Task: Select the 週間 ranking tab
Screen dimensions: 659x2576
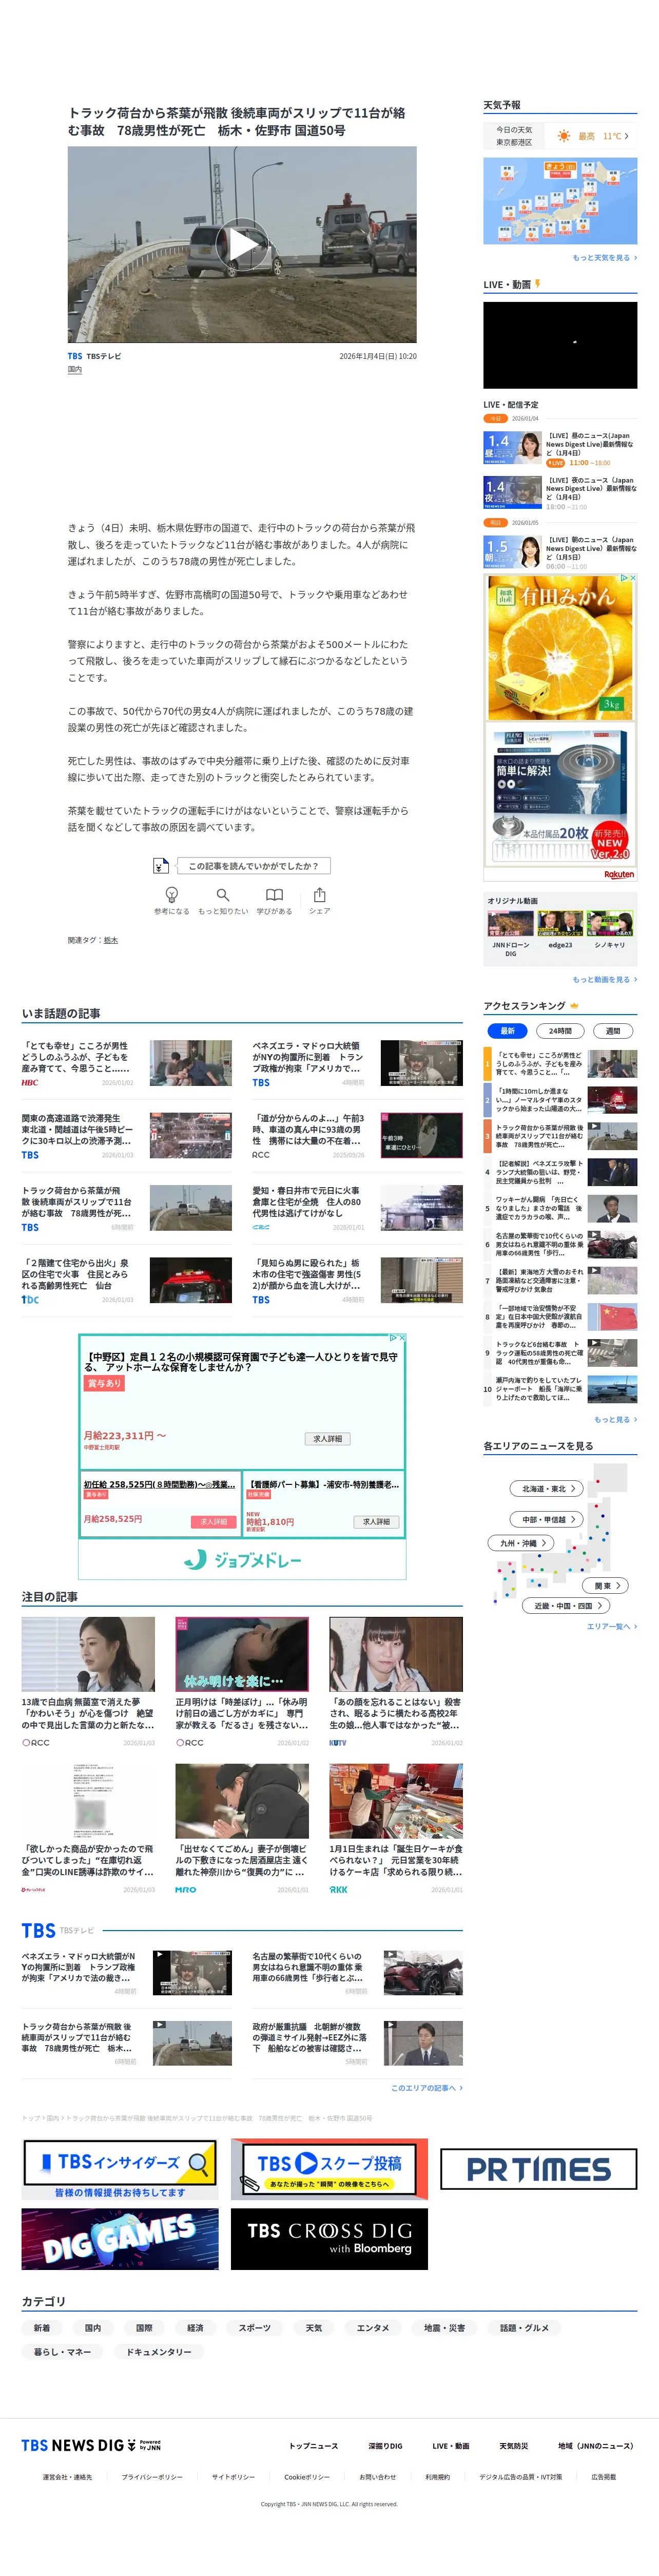Action: [613, 1031]
